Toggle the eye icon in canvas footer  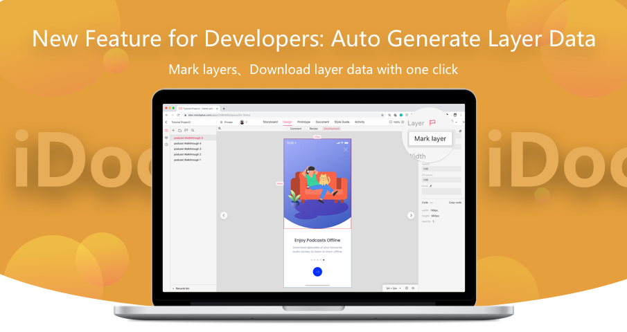[x=413, y=288]
